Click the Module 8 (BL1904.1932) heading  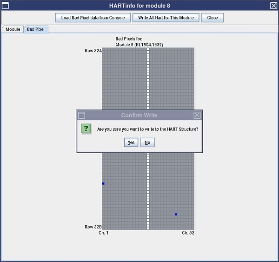pos(139,45)
